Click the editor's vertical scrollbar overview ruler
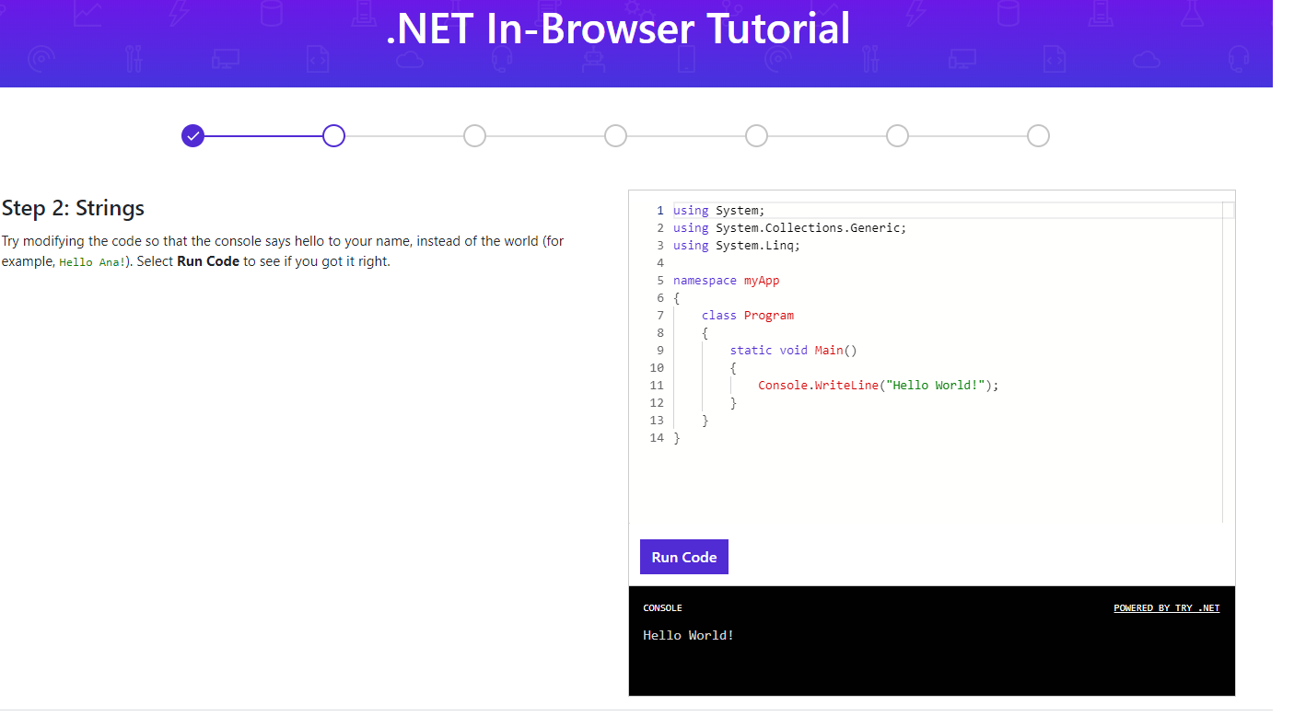This screenshot has width=1294, height=716. tap(1228, 362)
